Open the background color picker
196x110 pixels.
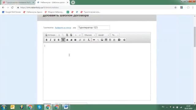pos(119,40)
